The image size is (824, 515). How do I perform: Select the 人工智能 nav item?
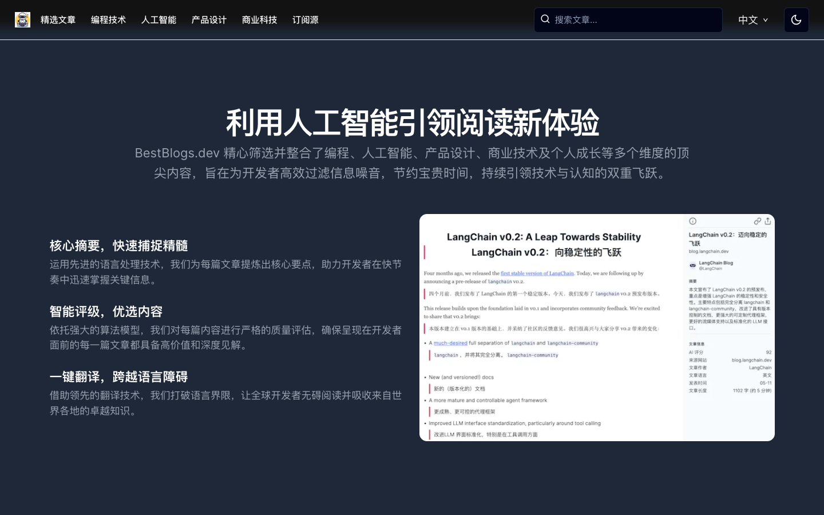coord(159,20)
